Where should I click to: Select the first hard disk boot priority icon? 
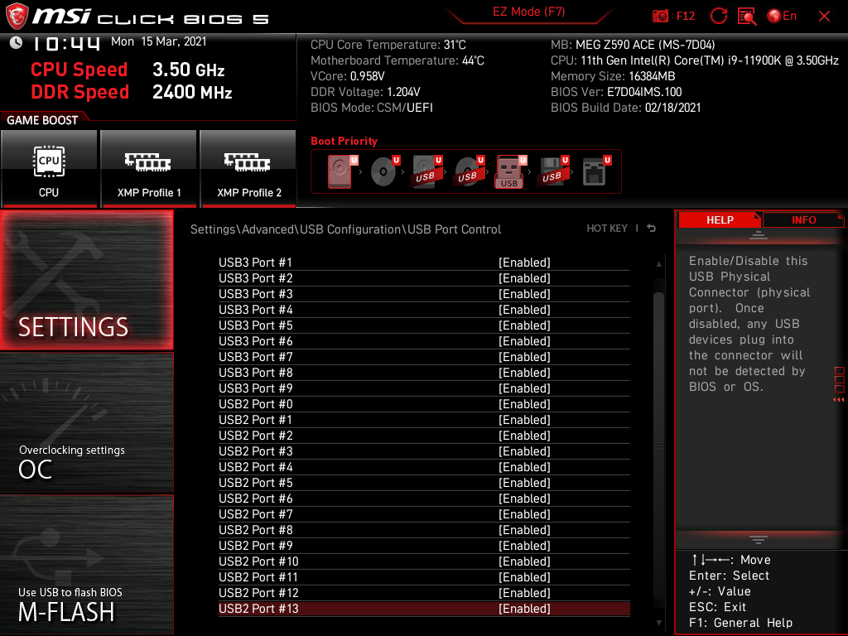click(342, 171)
